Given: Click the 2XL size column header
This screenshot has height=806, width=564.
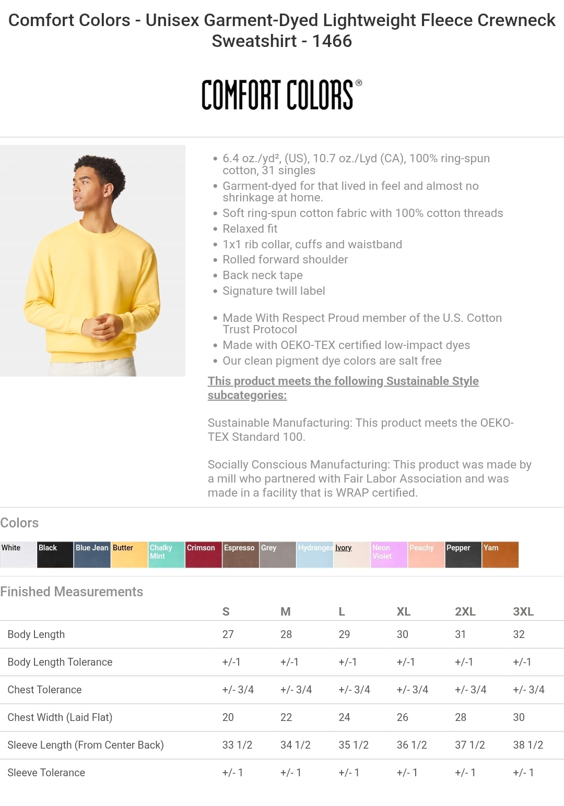Looking at the screenshot, I should click(x=465, y=611).
